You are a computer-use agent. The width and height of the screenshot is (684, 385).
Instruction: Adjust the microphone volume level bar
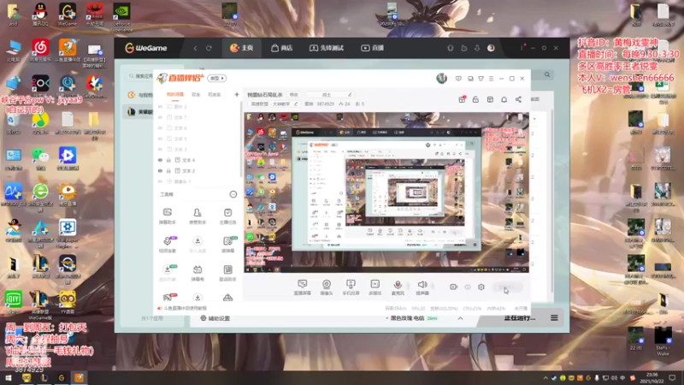(x=409, y=287)
